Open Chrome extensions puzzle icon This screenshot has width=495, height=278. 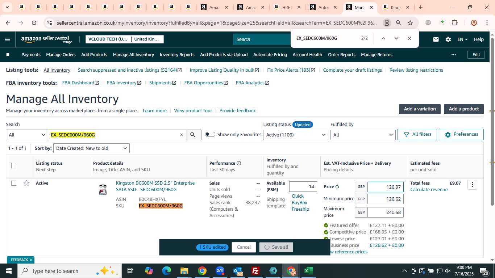point(454,23)
